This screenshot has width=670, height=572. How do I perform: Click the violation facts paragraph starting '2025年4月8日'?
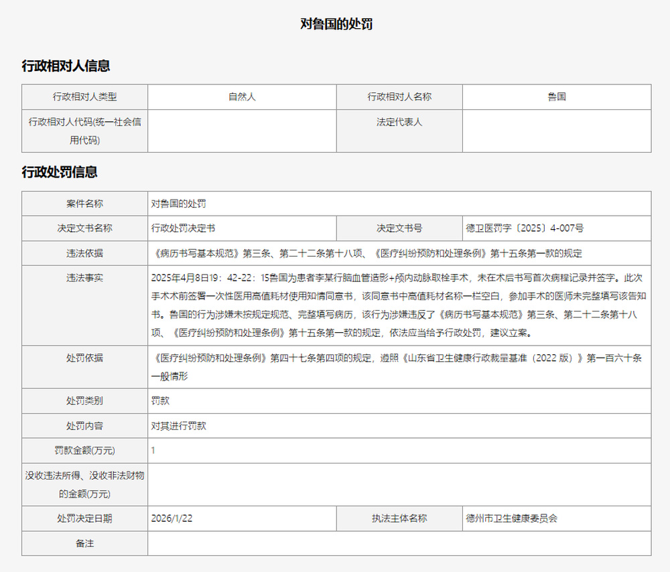coord(399,305)
